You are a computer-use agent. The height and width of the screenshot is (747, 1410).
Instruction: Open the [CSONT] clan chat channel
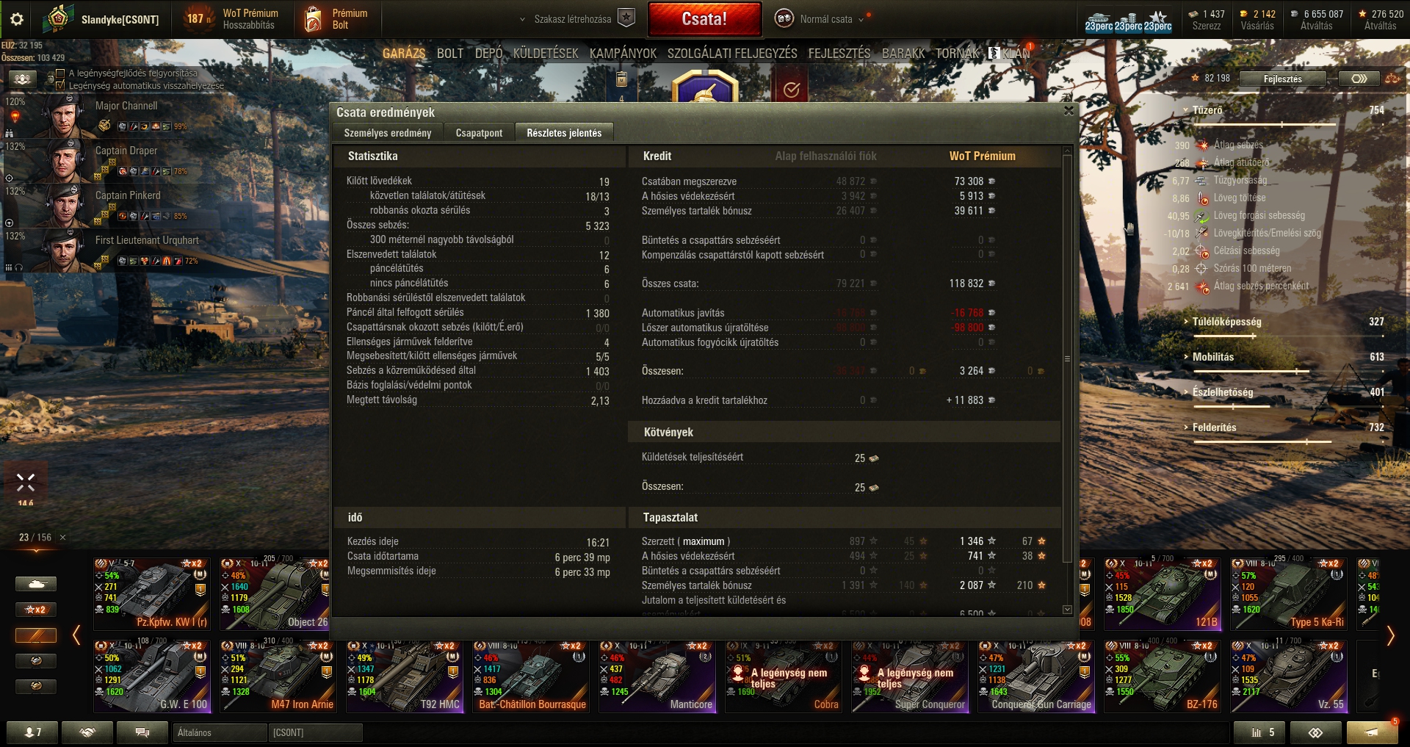[x=316, y=732]
